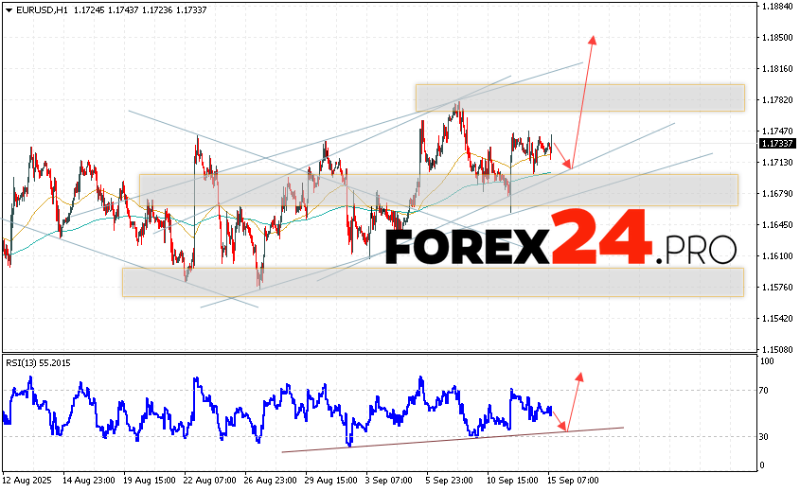The image size is (800, 491).
Task: Click the 1.16100 price axis label
Action: (776, 256)
